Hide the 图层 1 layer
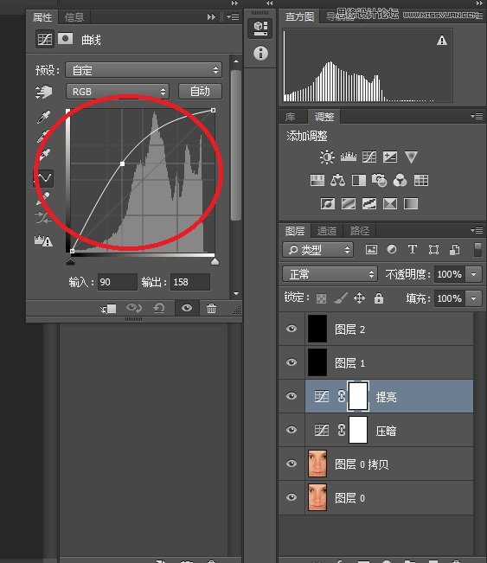The image size is (487, 563). pos(292,362)
